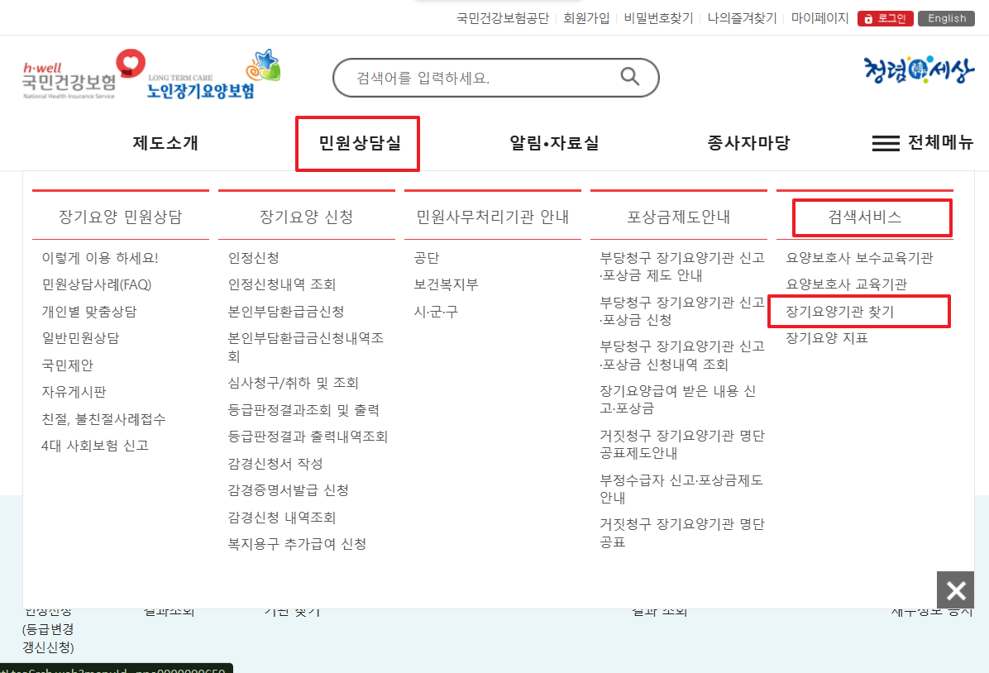Open the 전체메뉴 hamburger icon
Viewport: 989px width, 673px height.
coord(886,142)
